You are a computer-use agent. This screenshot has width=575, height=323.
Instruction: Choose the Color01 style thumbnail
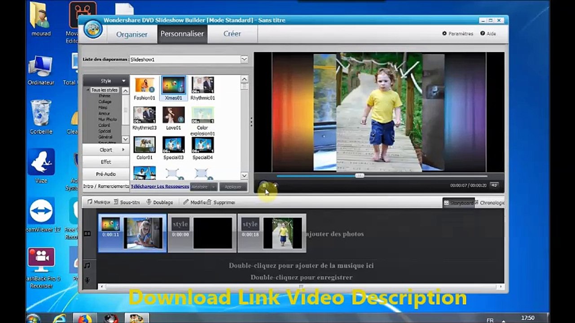pyautogui.click(x=145, y=148)
